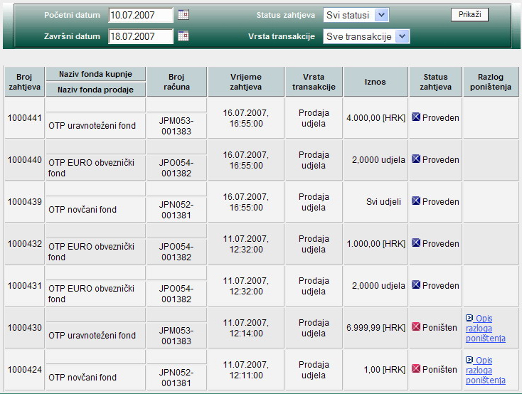Open calendar picker for Početni datum
The height and width of the screenshot is (394, 522).
tap(183, 14)
